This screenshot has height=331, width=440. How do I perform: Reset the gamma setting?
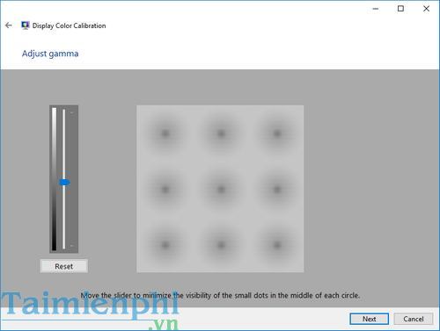tap(64, 266)
